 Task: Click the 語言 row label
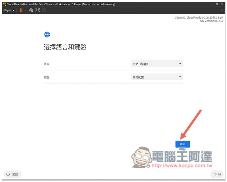47,64
